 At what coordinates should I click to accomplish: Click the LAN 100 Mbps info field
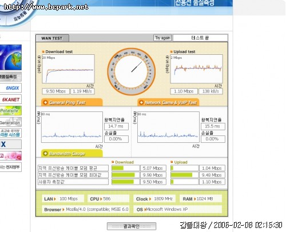tap(63, 199)
